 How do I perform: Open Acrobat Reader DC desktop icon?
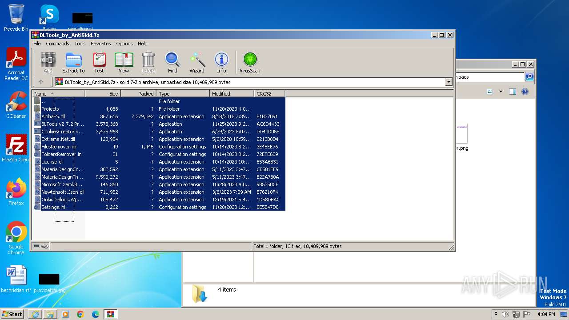(16, 64)
